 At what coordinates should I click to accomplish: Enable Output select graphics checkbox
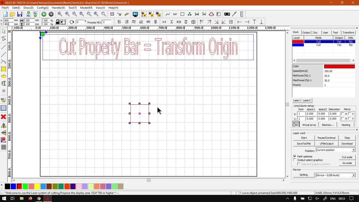tap(295, 160)
